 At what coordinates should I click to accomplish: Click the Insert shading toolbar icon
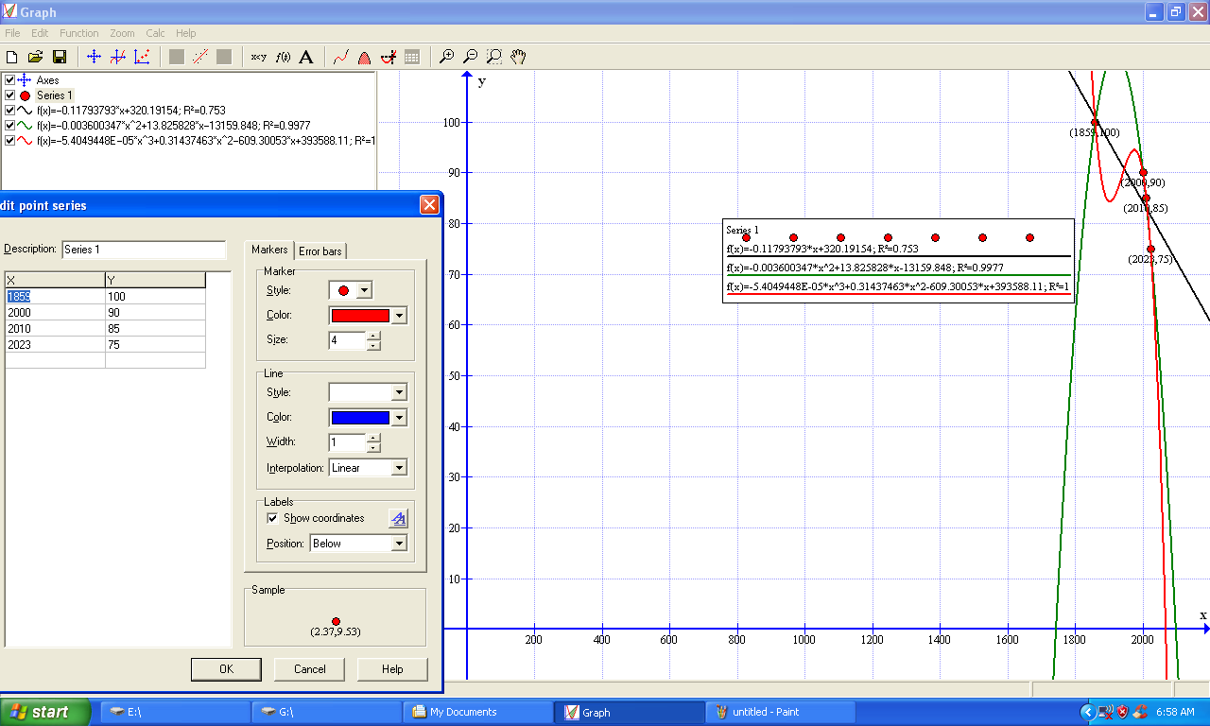point(364,57)
